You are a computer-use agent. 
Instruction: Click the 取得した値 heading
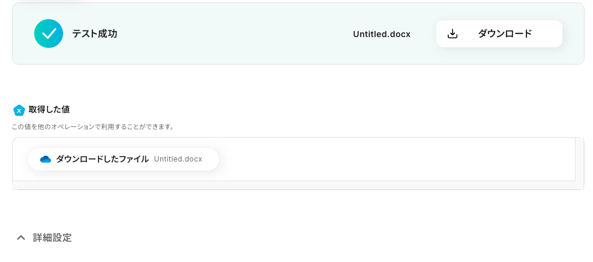click(49, 109)
